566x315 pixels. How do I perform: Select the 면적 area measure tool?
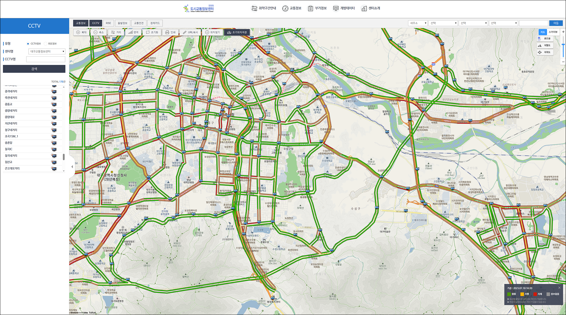[x=133, y=32]
